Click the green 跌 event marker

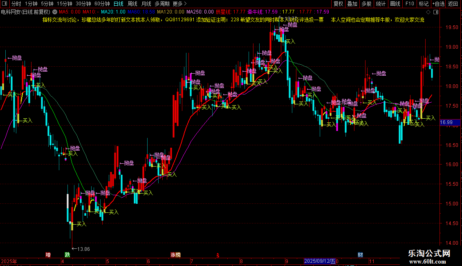click(x=67, y=255)
